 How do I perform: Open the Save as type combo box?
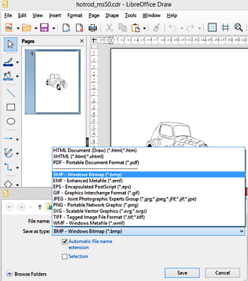click(x=148, y=231)
